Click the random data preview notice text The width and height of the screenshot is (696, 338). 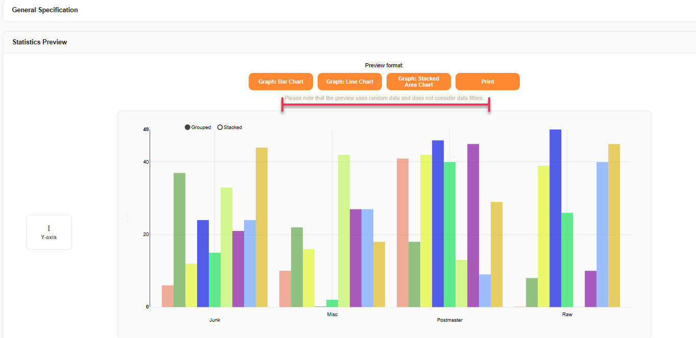[x=385, y=98]
